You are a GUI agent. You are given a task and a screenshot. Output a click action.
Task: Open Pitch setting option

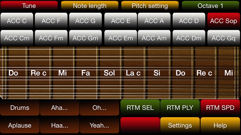[150, 5]
